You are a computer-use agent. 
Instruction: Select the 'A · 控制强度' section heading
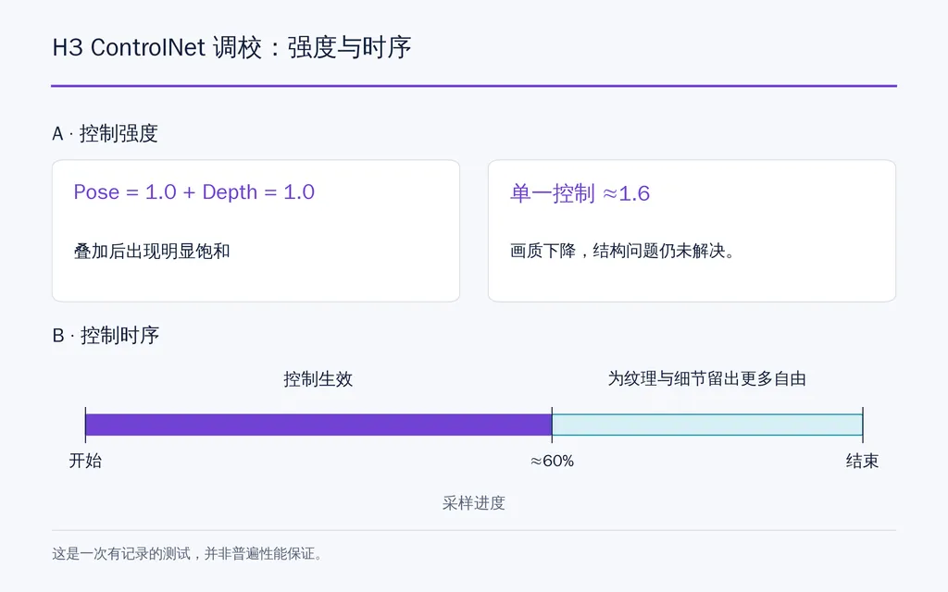[x=106, y=133]
